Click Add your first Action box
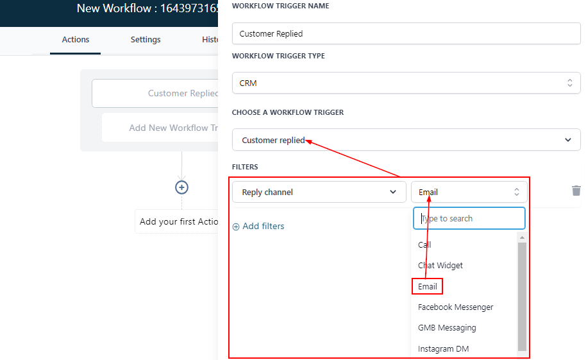586x360 pixels. tap(176, 221)
